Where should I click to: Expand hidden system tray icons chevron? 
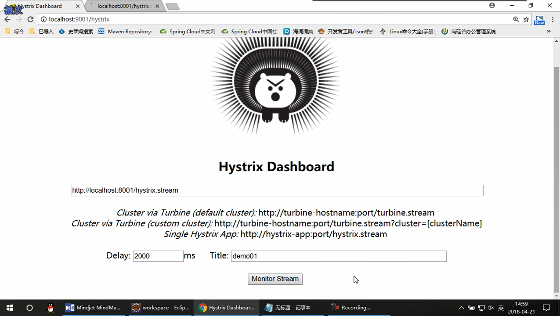tap(461, 308)
